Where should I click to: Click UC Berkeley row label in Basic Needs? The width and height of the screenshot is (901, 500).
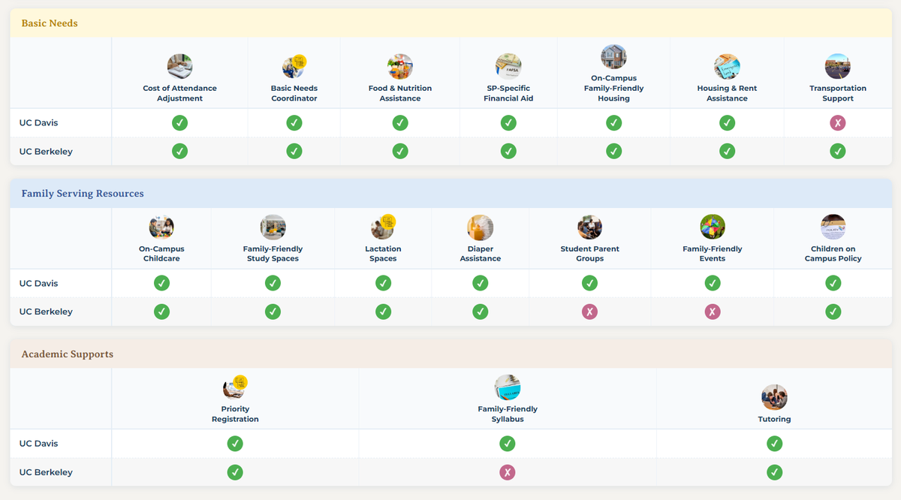(46, 152)
